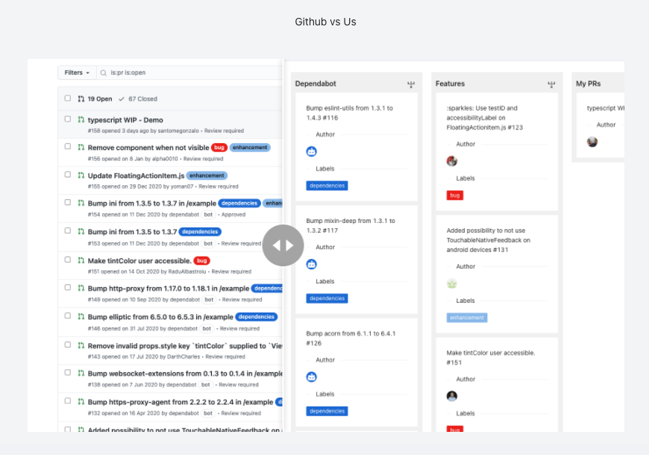The height and width of the screenshot is (455, 649).
Task: Open Bump elliptic from 6.5.0 to 6.5.3
Action: pyautogui.click(x=160, y=317)
